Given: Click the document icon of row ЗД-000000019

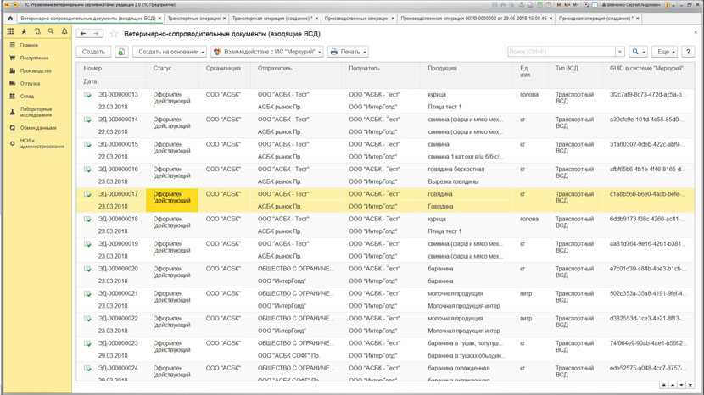Looking at the screenshot, I should (87, 244).
